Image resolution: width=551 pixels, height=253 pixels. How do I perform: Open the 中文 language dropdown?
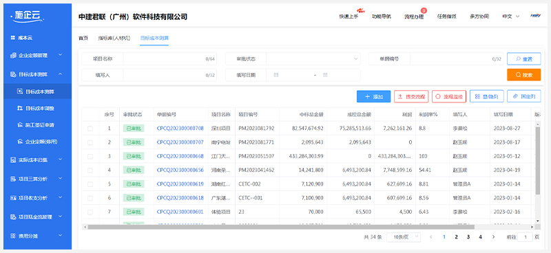click(x=511, y=16)
